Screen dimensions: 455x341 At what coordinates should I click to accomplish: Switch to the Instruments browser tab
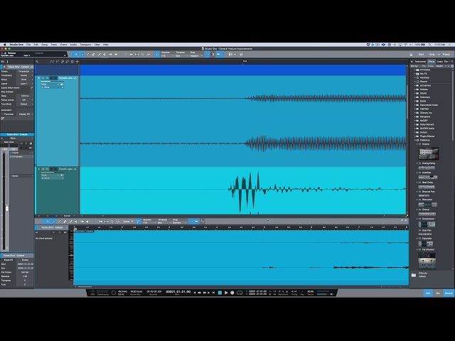click(x=420, y=62)
